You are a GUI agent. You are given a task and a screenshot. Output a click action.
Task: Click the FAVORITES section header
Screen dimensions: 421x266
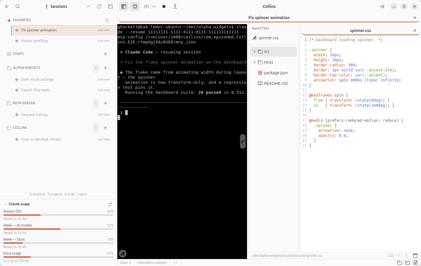coord(22,20)
